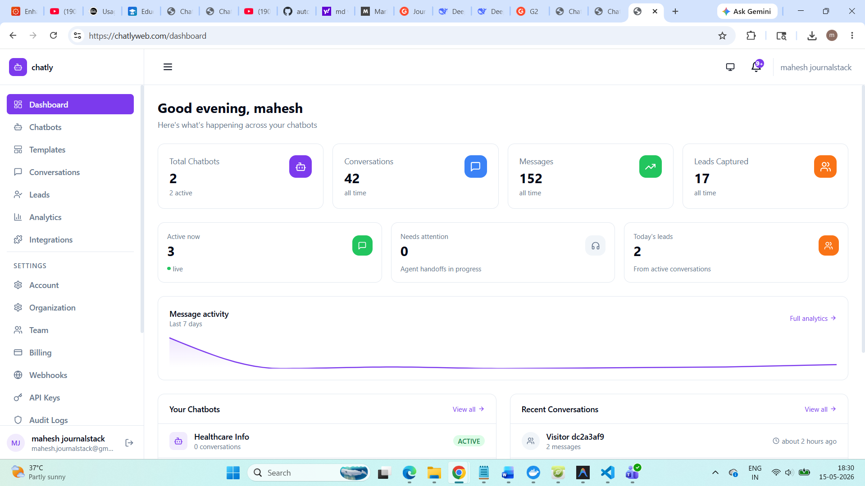Open Analytics from the sidebar
The image size is (865, 486).
click(x=70, y=217)
